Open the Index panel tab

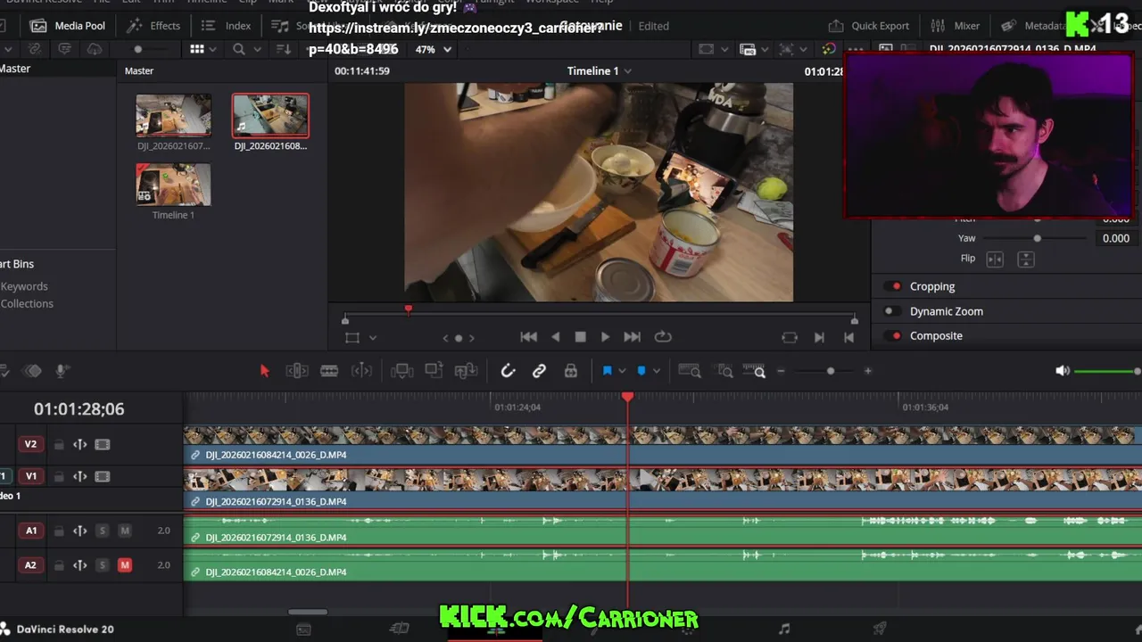coord(226,26)
